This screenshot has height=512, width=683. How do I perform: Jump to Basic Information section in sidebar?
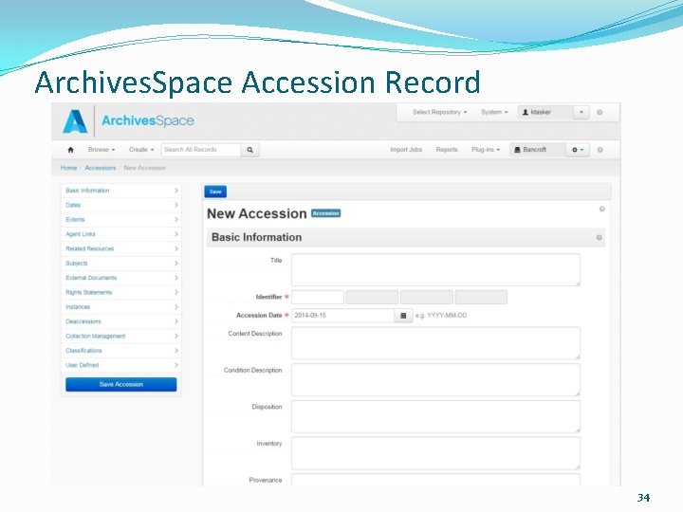(x=121, y=191)
